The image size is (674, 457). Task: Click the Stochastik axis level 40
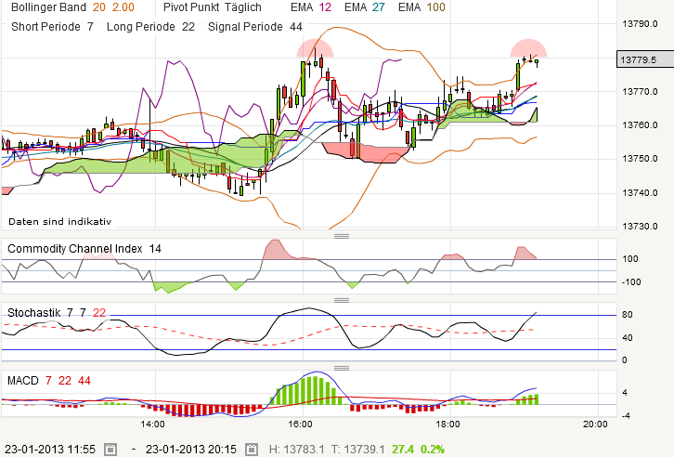pyautogui.click(x=628, y=338)
